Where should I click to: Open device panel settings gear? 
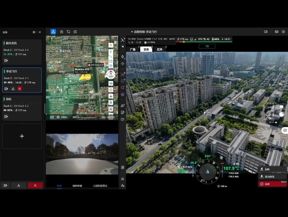tap(34, 32)
